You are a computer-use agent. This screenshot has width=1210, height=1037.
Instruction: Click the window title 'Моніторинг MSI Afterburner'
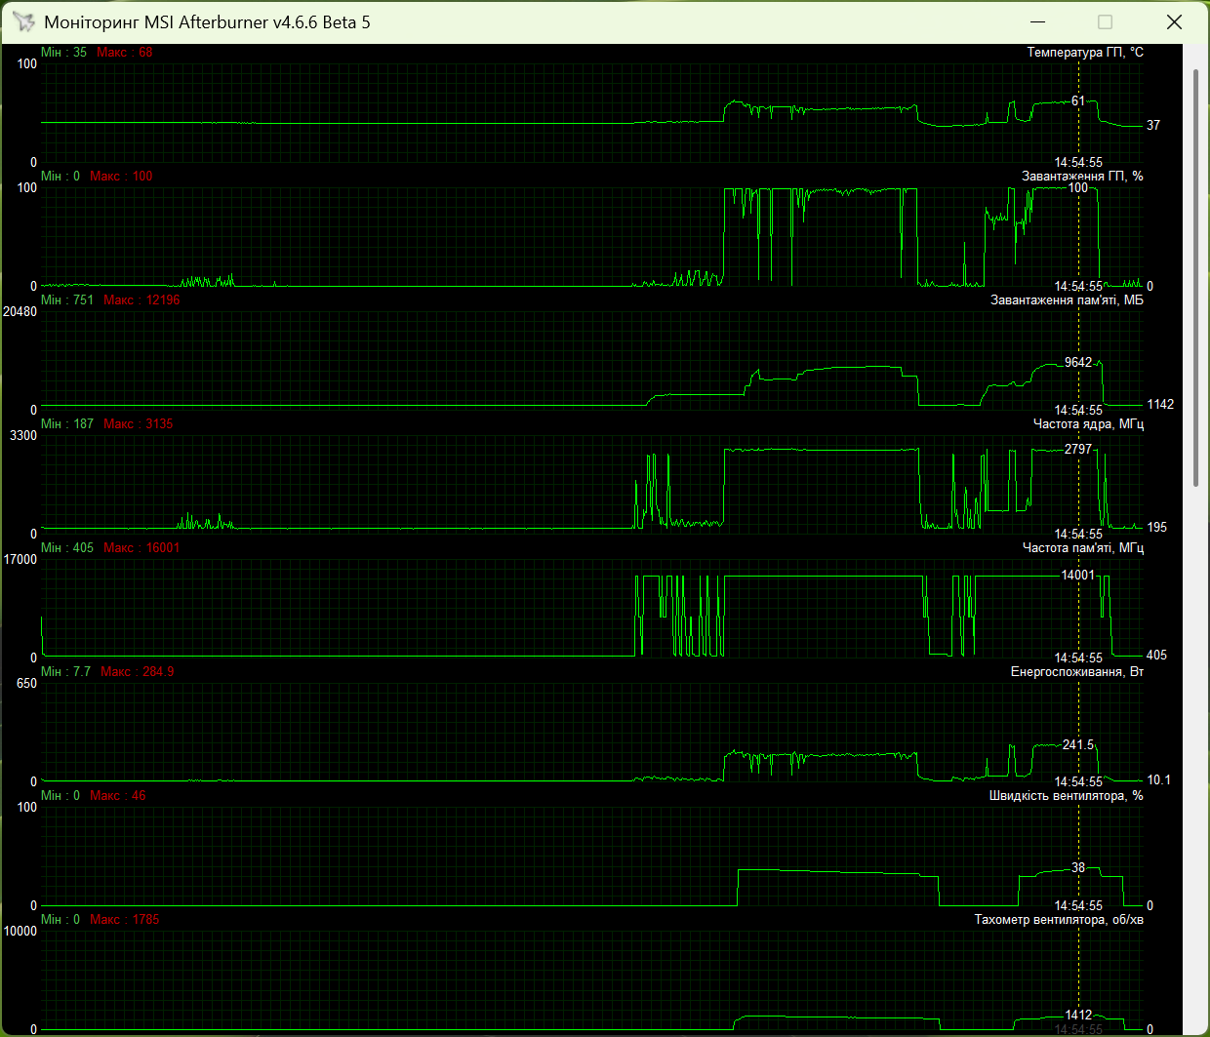pos(156,22)
